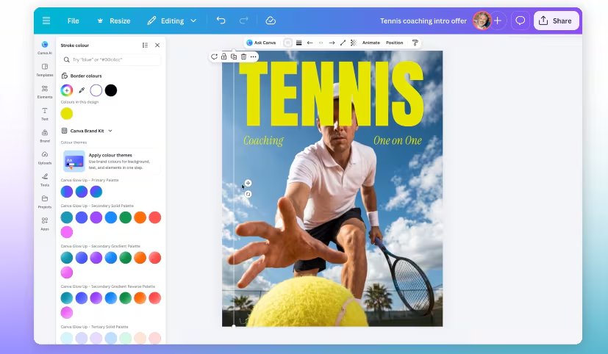Open the Editing mode dropdown
Screen dimensions: 608x354
point(172,21)
